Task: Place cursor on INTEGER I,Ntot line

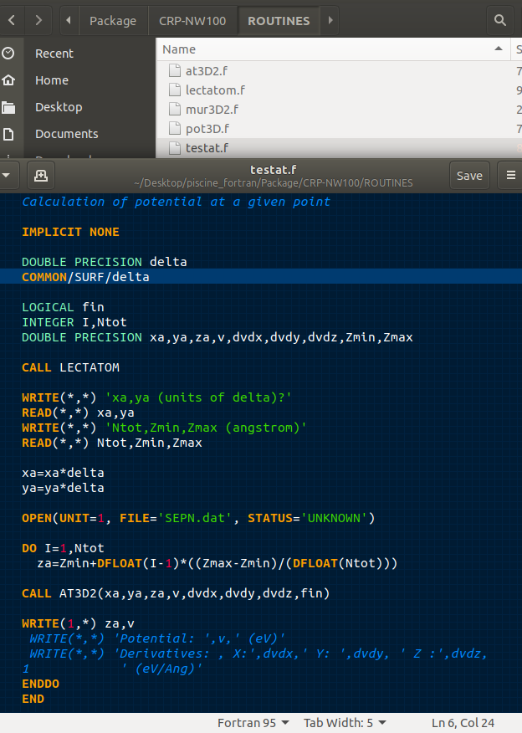Action: pyautogui.click(x=74, y=322)
